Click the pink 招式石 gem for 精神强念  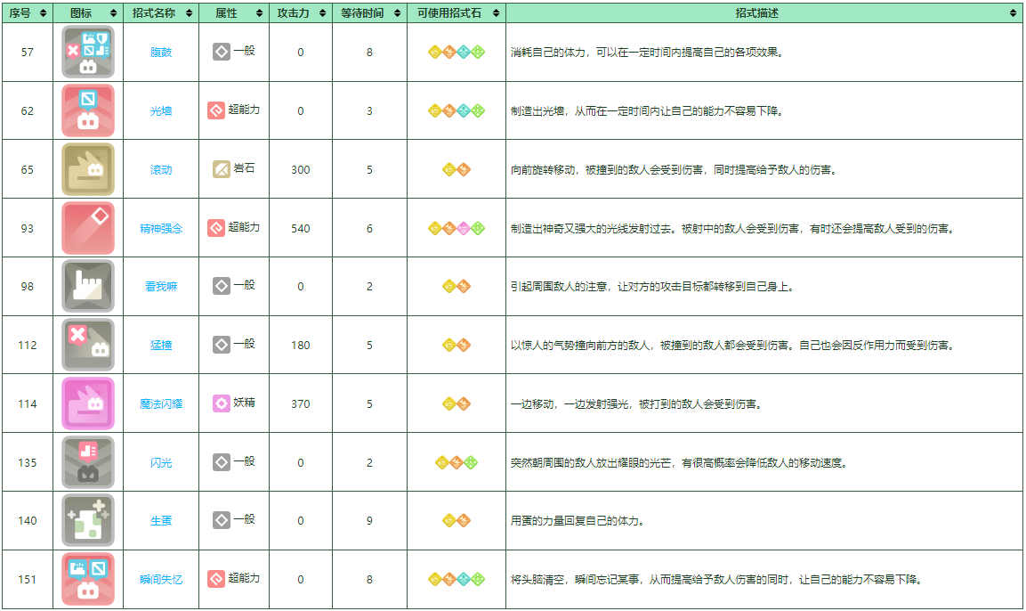tap(464, 228)
